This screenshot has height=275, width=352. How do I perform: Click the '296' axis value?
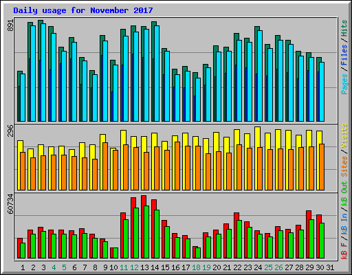click(x=10, y=131)
